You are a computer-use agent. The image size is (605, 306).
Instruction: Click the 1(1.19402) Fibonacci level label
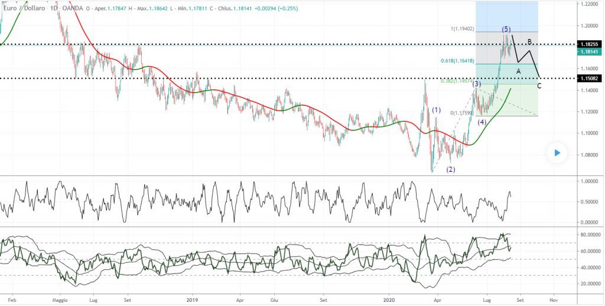pos(462,29)
